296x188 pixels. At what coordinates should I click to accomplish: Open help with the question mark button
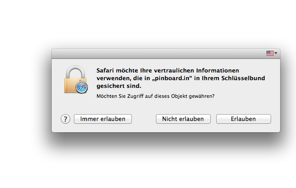65,119
